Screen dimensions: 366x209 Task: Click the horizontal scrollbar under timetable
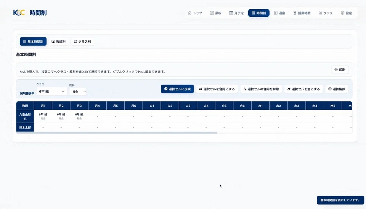pyautogui.click(x=117, y=133)
